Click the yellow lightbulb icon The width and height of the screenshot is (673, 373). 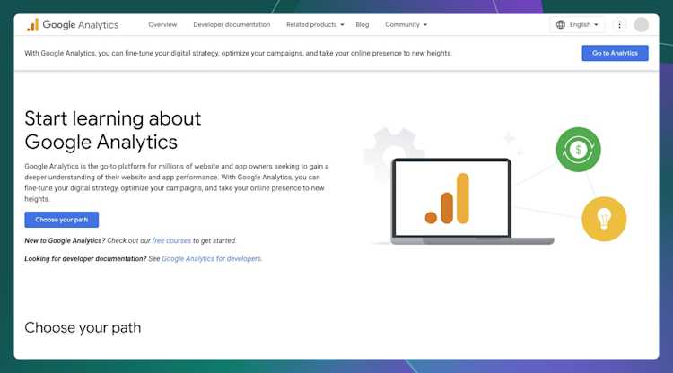pos(604,219)
